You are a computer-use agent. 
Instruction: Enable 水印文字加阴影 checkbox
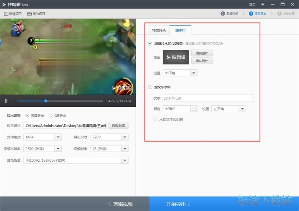tap(155, 119)
